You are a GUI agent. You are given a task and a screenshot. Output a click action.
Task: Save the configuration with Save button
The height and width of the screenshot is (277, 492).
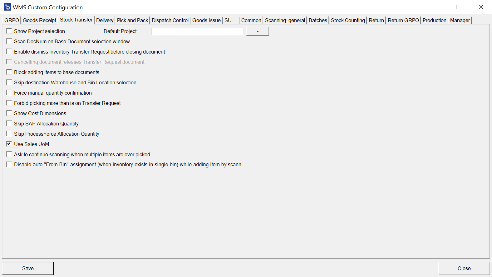click(x=28, y=268)
